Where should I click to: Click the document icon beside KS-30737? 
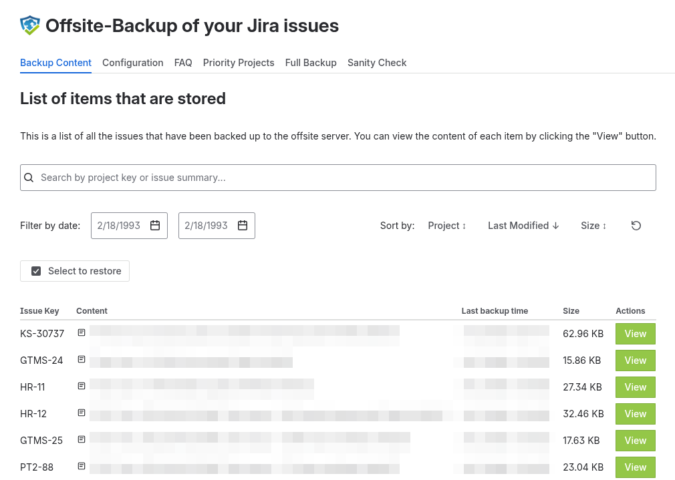(x=81, y=331)
